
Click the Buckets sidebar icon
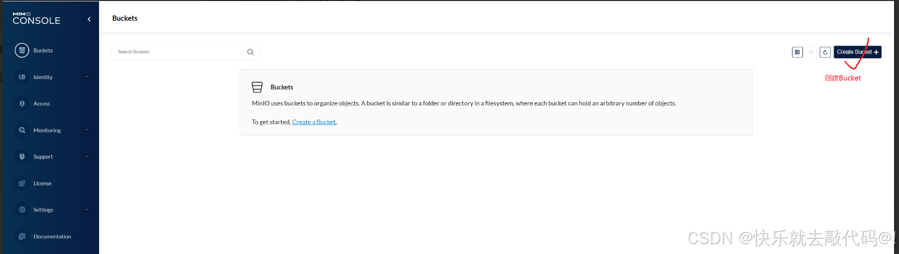(x=22, y=50)
